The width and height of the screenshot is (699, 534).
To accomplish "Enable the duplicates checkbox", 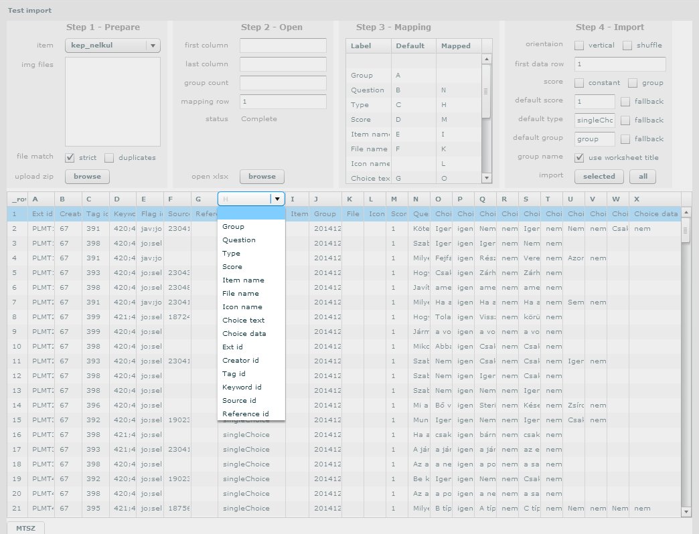I will (x=109, y=158).
